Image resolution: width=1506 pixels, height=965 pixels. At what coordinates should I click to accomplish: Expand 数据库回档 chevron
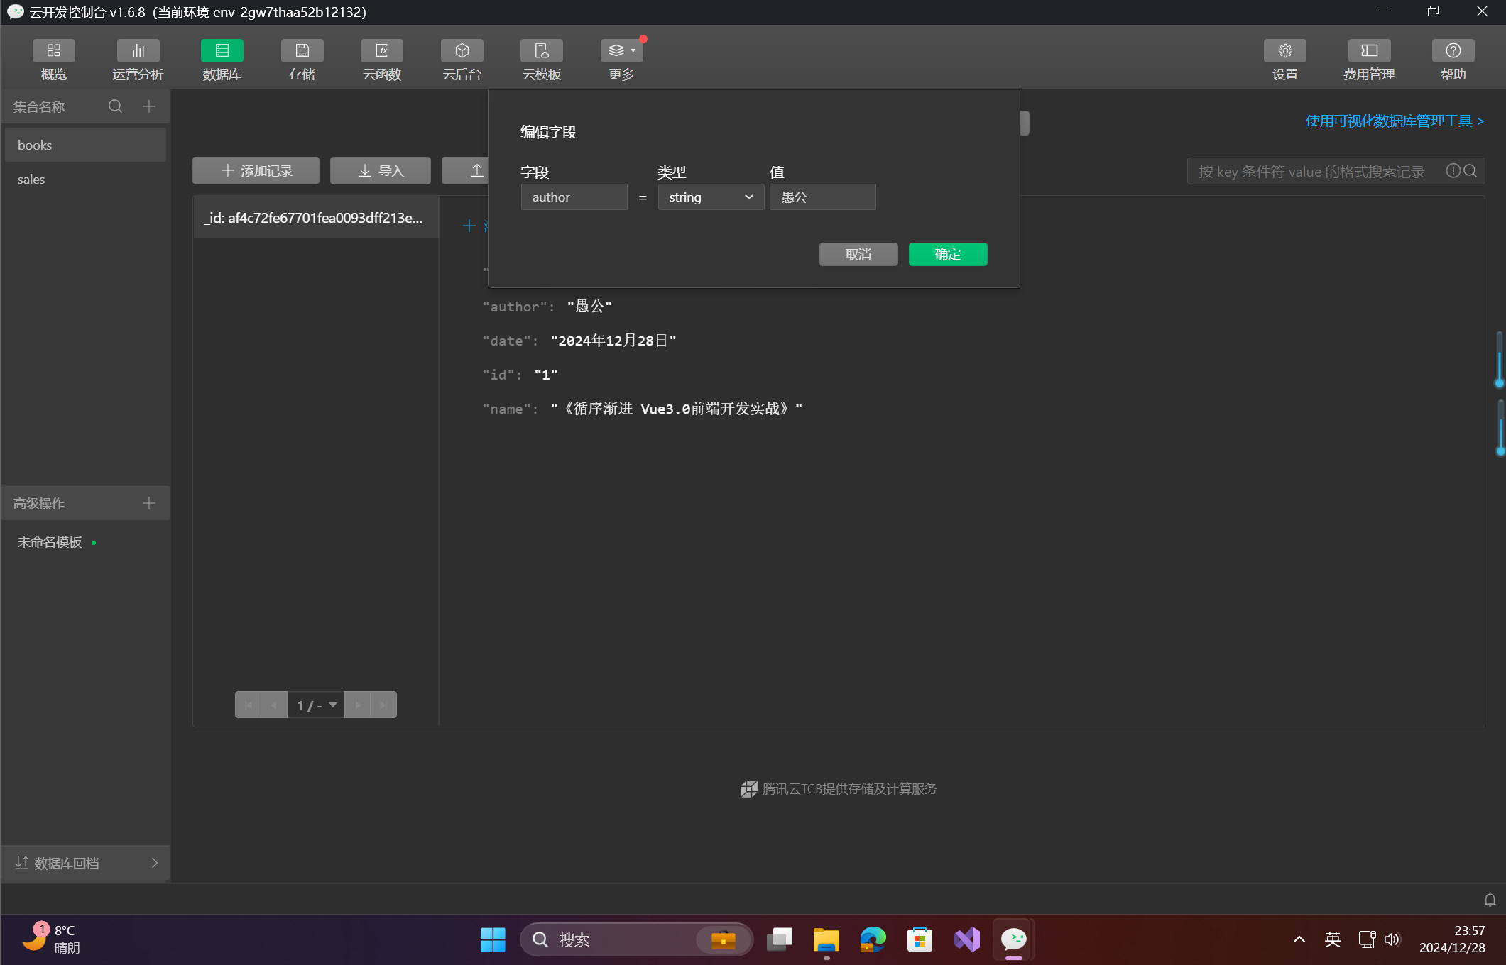pos(154,863)
